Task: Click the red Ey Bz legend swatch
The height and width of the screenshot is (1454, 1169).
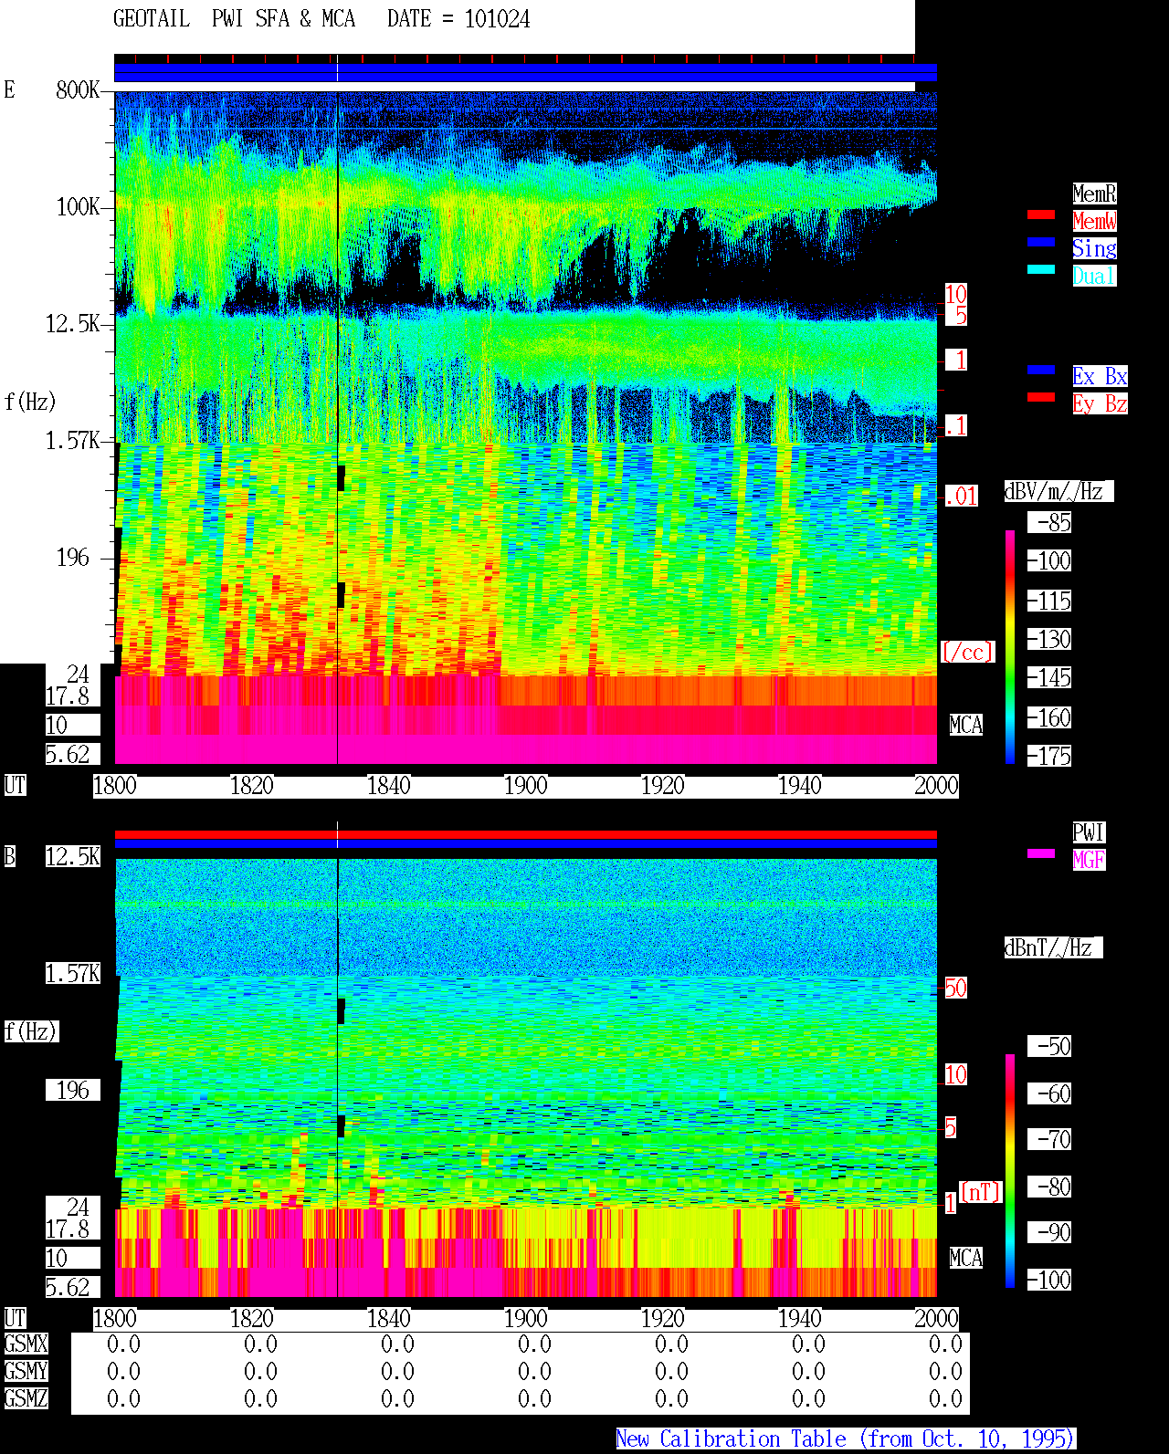Action: [1041, 397]
